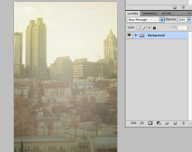Create a new group in Layers panel
192x152 pixels.
coord(166,123)
